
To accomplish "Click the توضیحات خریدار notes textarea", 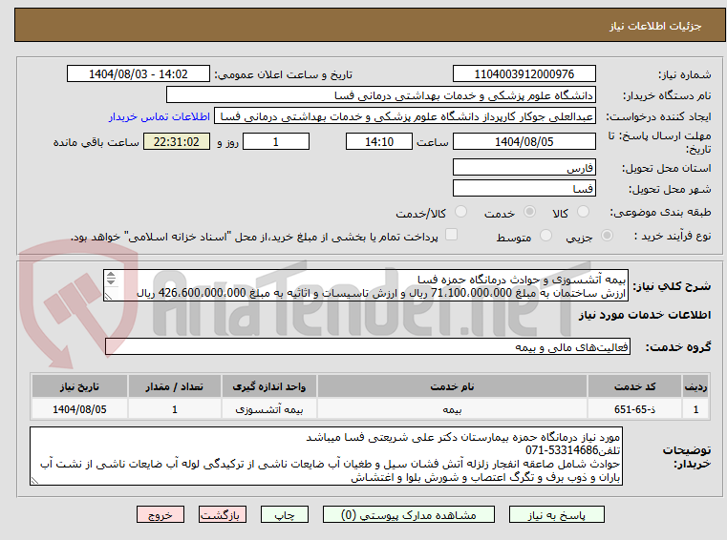I will pyautogui.click(x=326, y=457).
